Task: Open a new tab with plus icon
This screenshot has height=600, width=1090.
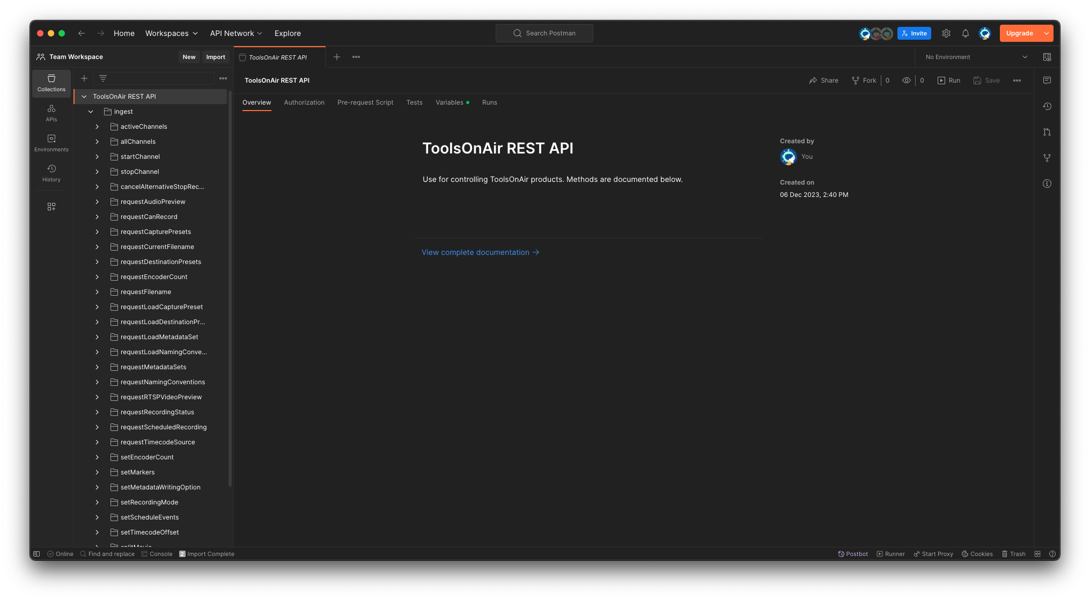Action: point(337,57)
